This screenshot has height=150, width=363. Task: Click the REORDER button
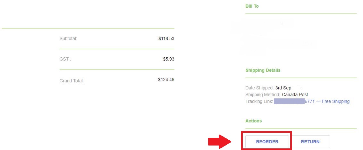tap(267, 142)
